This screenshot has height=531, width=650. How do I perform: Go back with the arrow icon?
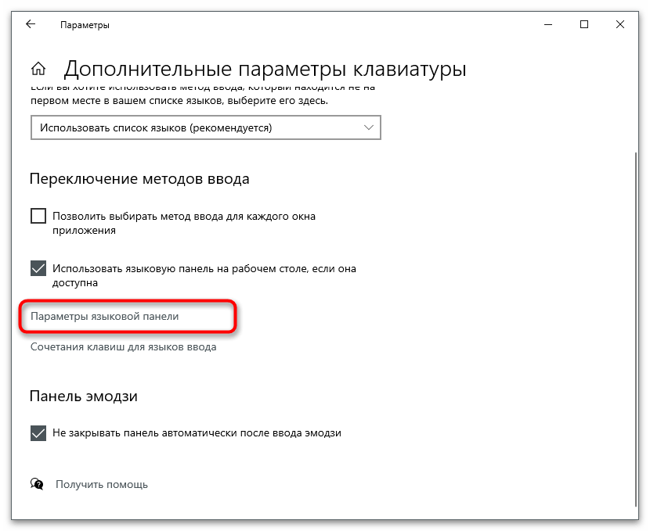(31, 24)
